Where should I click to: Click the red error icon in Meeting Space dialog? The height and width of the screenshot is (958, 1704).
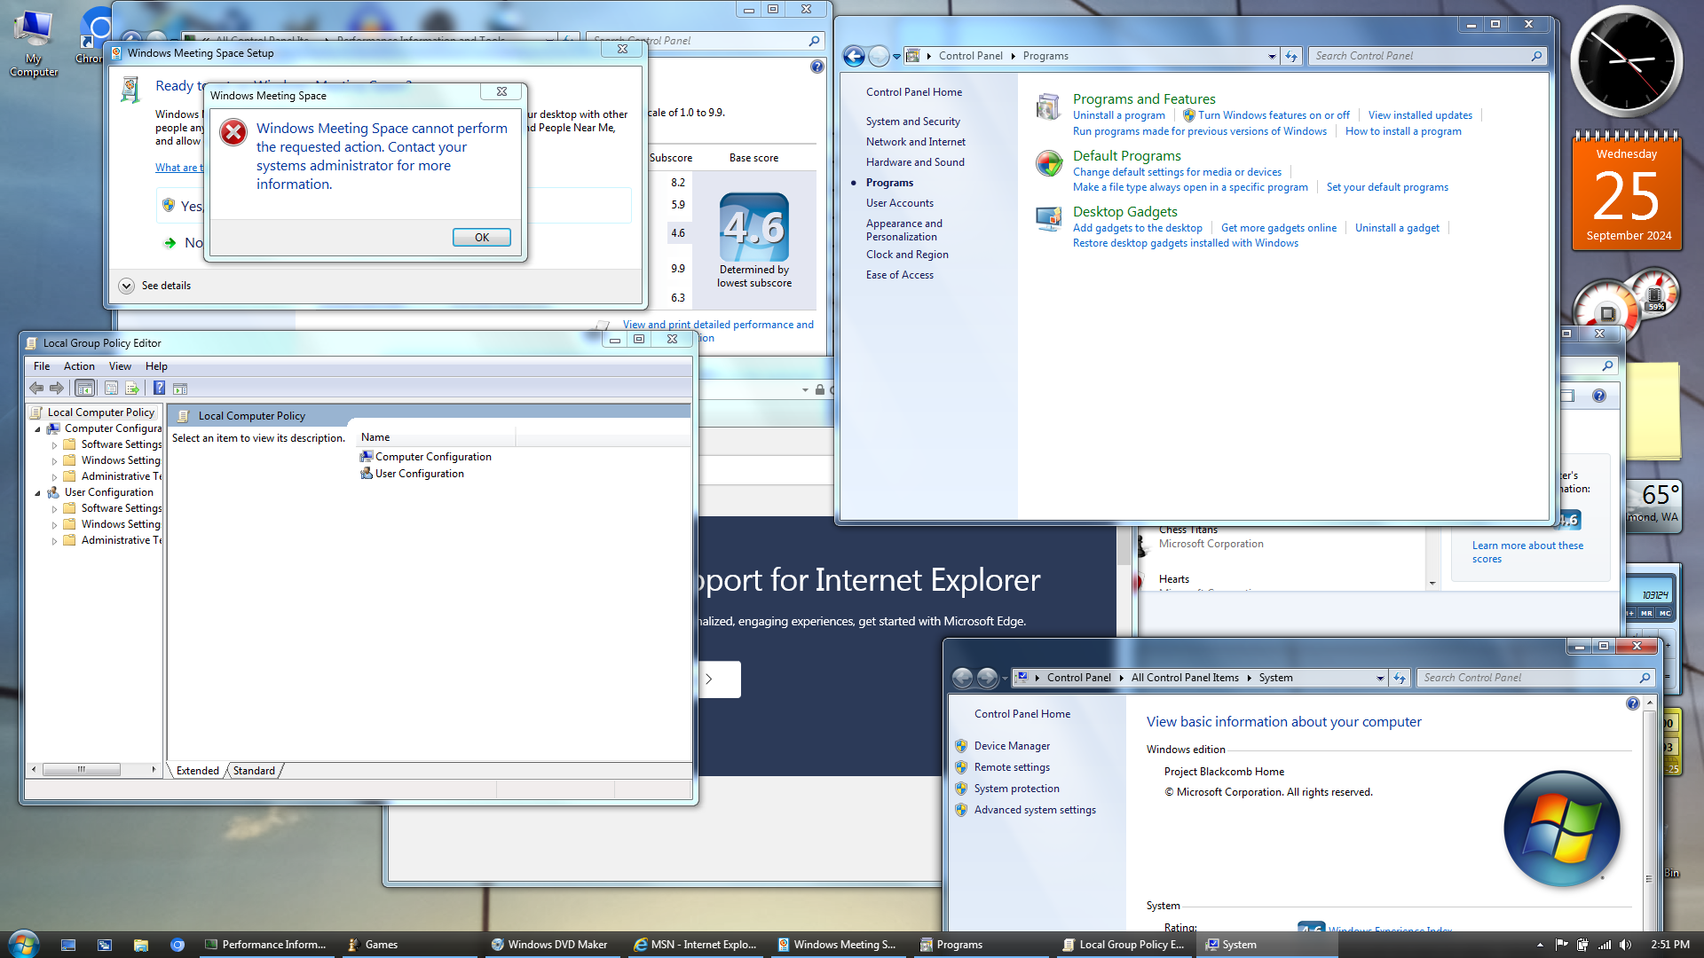click(233, 133)
